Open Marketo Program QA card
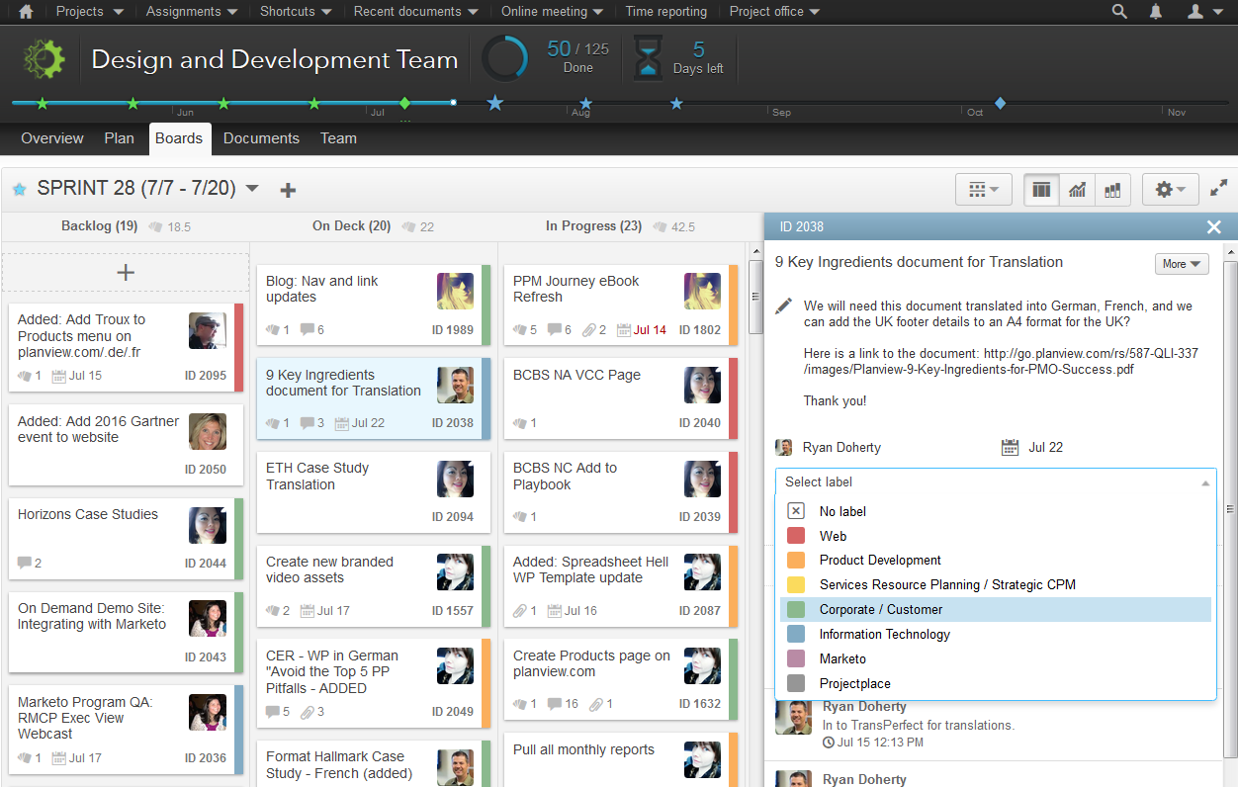 [126, 731]
